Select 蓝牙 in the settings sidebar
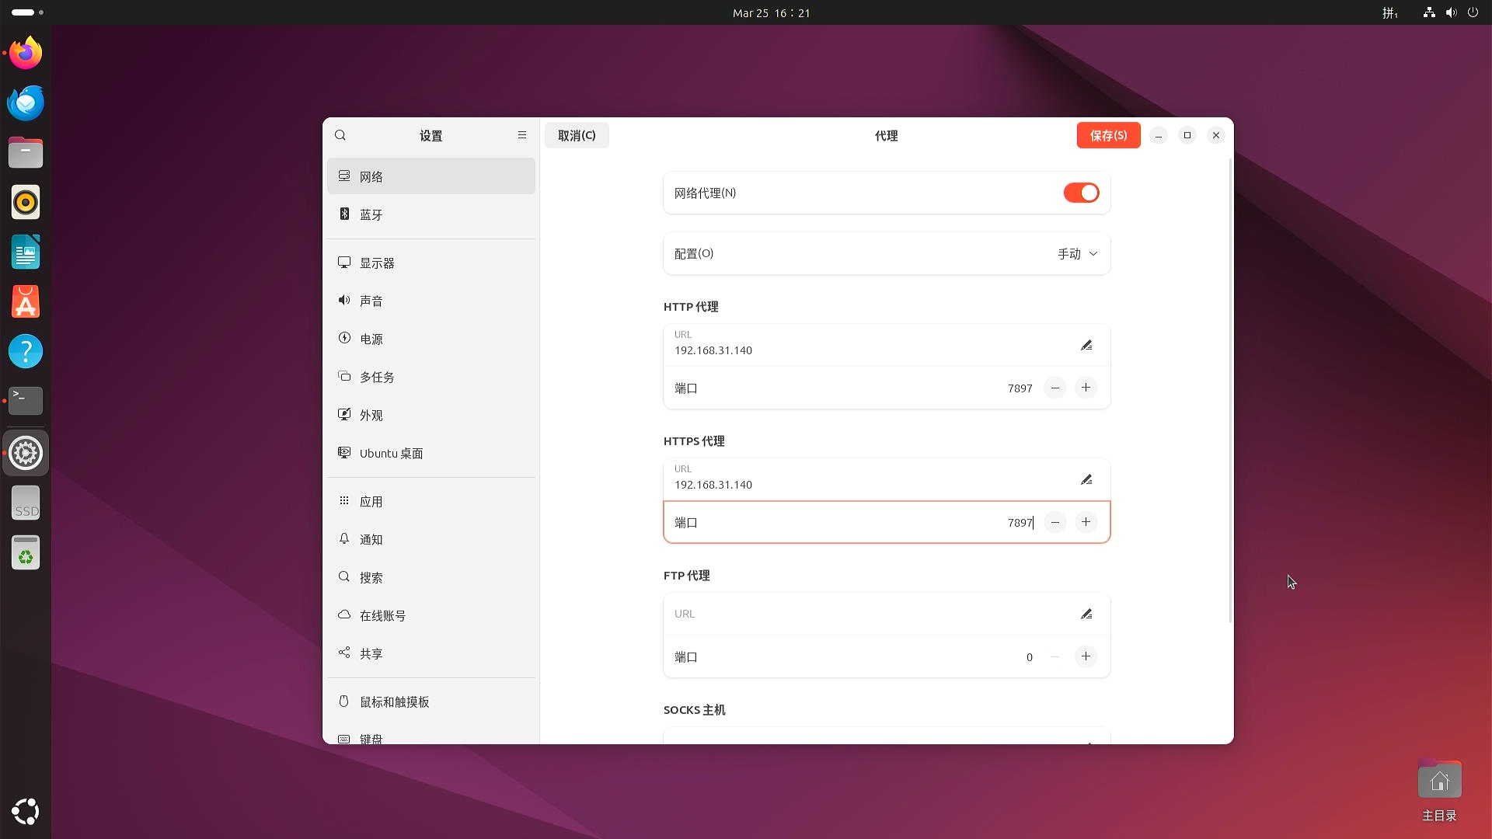The height and width of the screenshot is (839, 1492). tap(371, 214)
